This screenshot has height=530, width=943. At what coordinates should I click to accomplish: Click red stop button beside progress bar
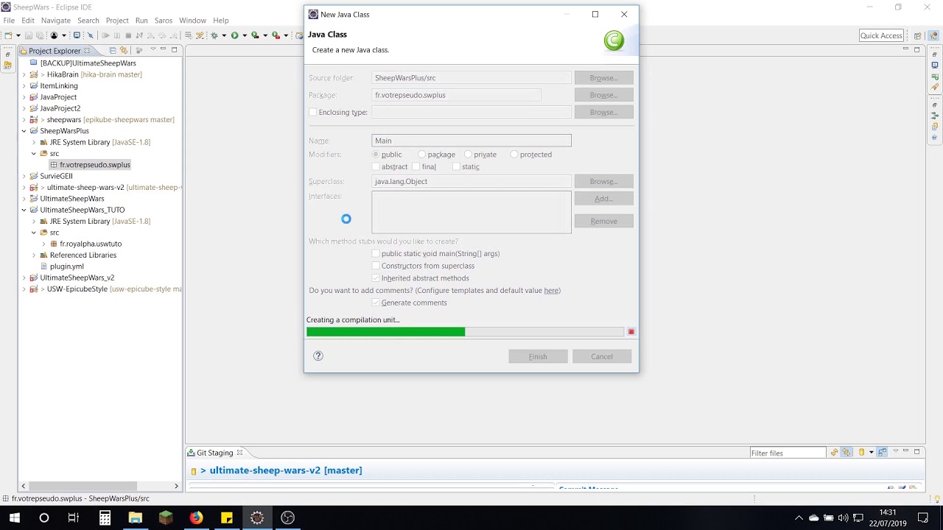[631, 332]
